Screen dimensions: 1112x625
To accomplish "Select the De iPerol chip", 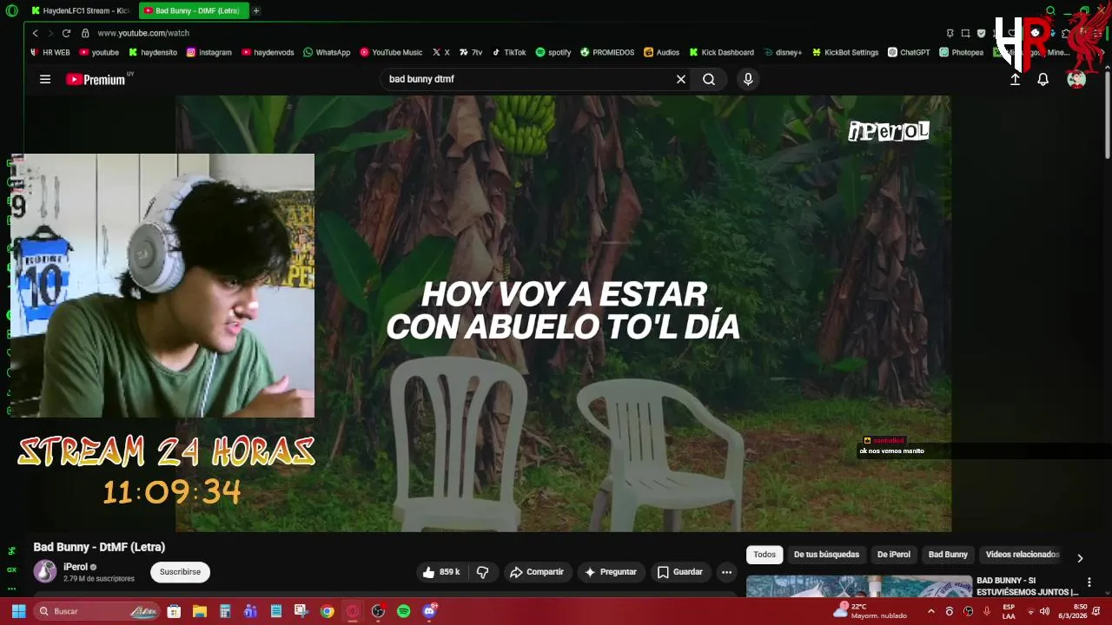I will (x=894, y=555).
